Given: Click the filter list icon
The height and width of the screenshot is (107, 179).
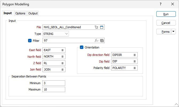Looking at the screenshot, I should pos(102,41).
